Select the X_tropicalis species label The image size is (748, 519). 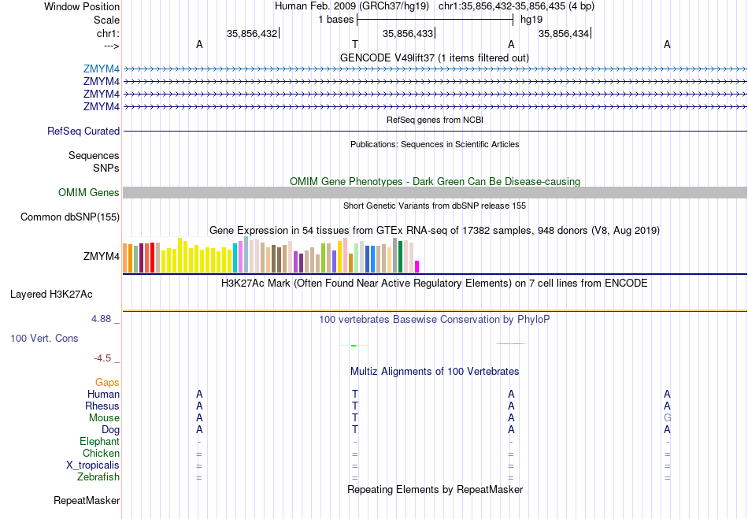pos(93,465)
